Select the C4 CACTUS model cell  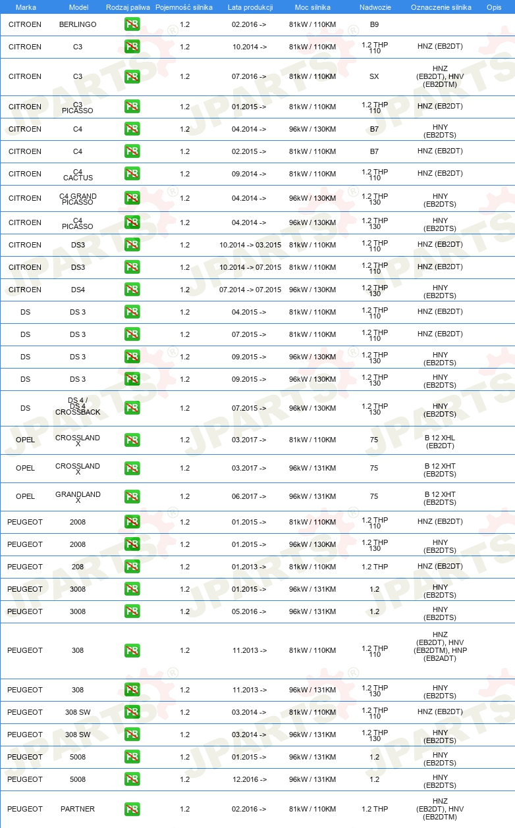(78, 174)
